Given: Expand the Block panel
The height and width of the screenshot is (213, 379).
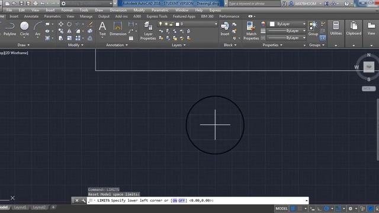Looking at the screenshot, I should click(230, 45).
